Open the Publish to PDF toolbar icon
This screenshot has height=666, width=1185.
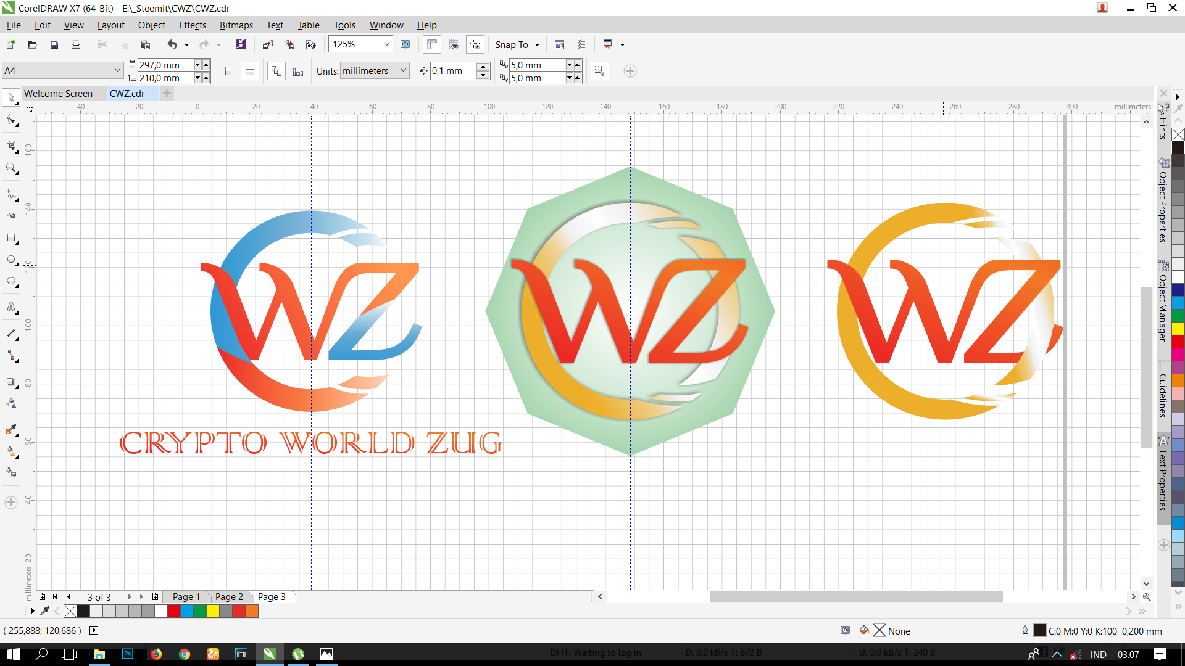pos(311,44)
